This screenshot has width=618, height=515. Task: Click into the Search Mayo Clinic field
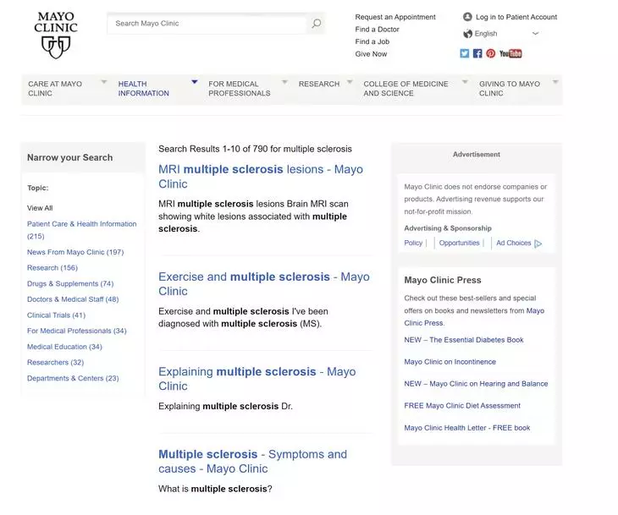click(207, 23)
